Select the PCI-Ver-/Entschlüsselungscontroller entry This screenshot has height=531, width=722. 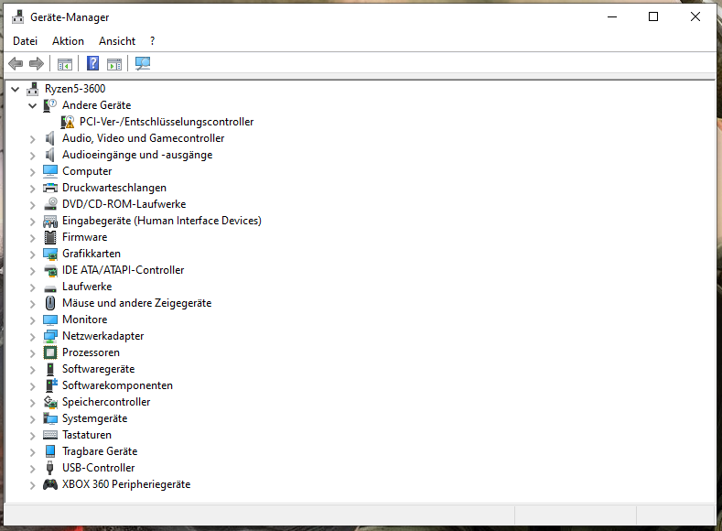[x=167, y=122]
